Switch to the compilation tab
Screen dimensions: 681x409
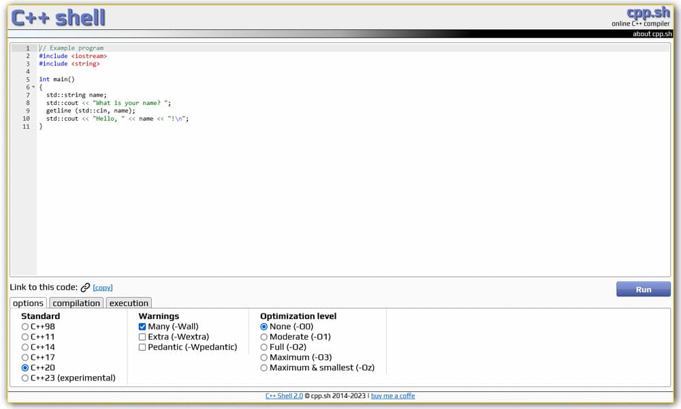(76, 303)
